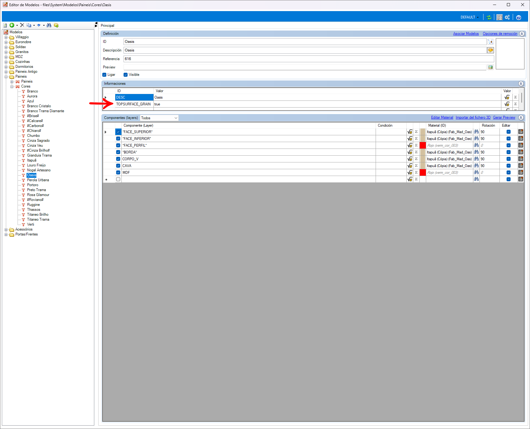Click the icon button beside the ID field
Viewport: 530px width, 429px height.
point(491,42)
